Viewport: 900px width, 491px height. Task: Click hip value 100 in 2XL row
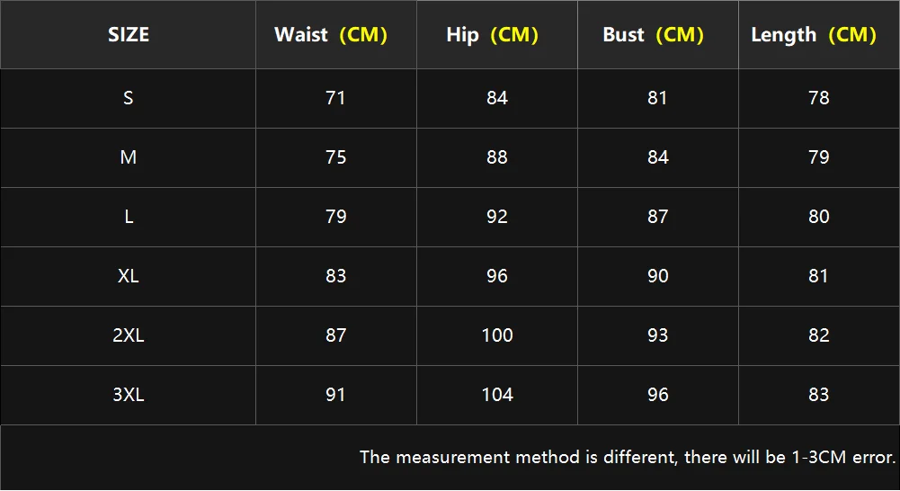[497, 335]
